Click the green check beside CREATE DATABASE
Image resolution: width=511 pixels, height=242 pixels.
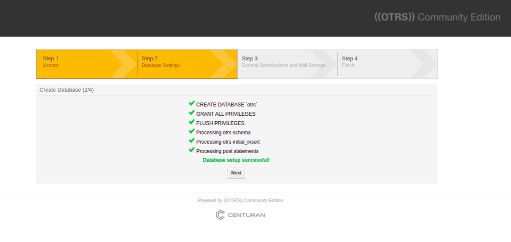(x=192, y=104)
